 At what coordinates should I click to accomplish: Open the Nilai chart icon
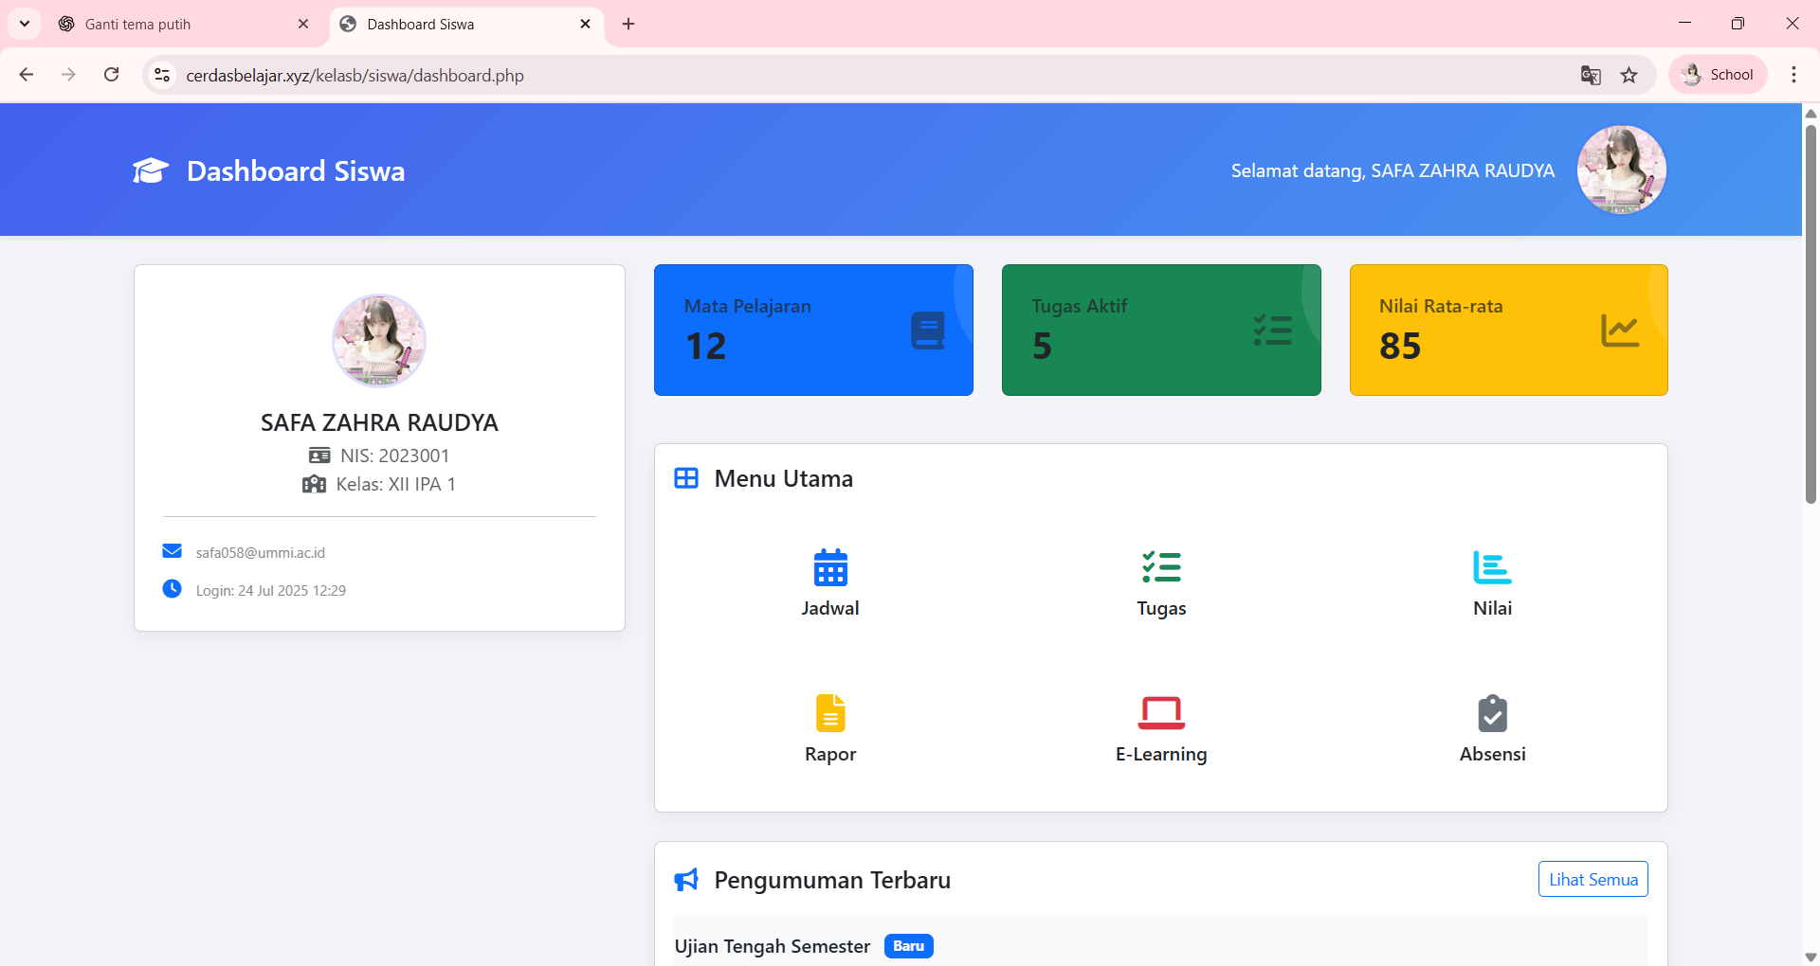1492,567
